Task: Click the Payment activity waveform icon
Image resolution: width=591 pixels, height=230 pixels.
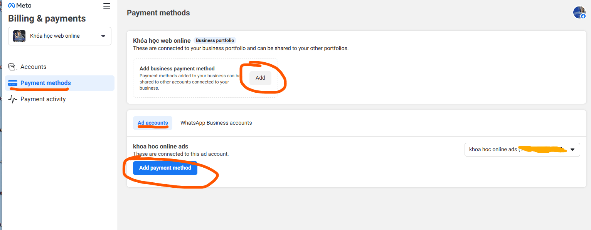Action: pyautogui.click(x=13, y=99)
